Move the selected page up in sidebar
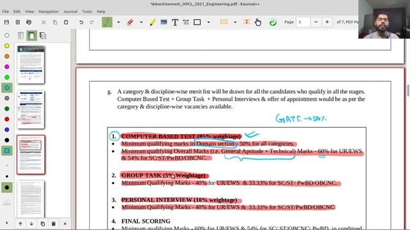The height and width of the screenshot is (230, 410). [x=20, y=224]
